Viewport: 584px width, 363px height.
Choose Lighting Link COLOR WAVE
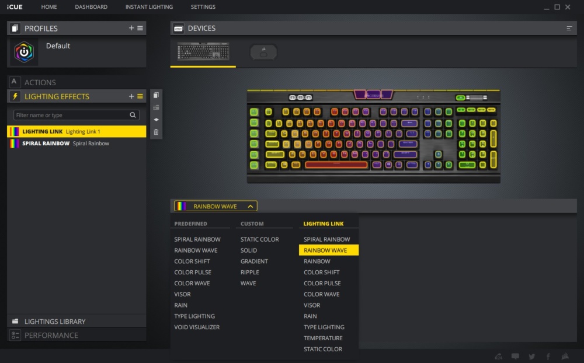point(321,294)
